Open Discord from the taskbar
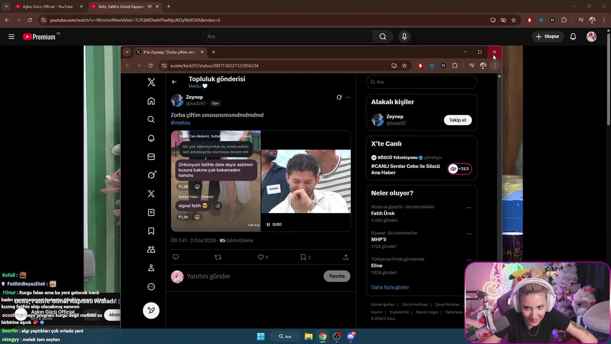Viewport: 611px width, 344px height. click(x=351, y=336)
